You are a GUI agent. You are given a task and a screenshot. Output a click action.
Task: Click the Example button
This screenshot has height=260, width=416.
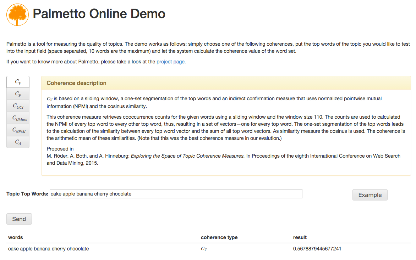370,195
